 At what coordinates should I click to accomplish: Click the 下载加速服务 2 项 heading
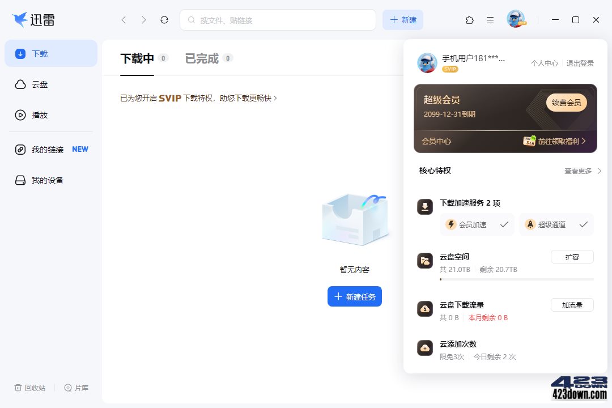[x=470, y=203]
